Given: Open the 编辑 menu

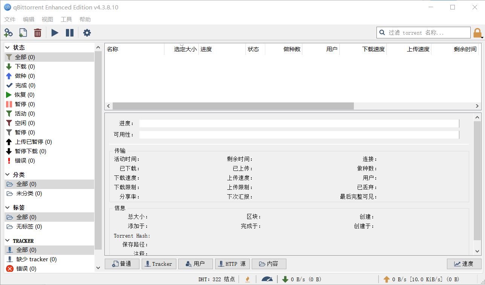Looking at the screenshot, I should pos(29,20).
